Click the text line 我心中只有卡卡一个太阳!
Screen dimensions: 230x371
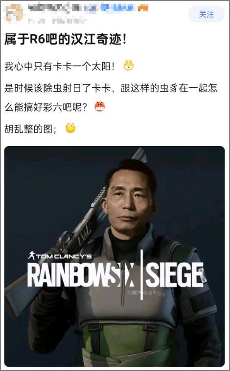[x=60, y=67]
